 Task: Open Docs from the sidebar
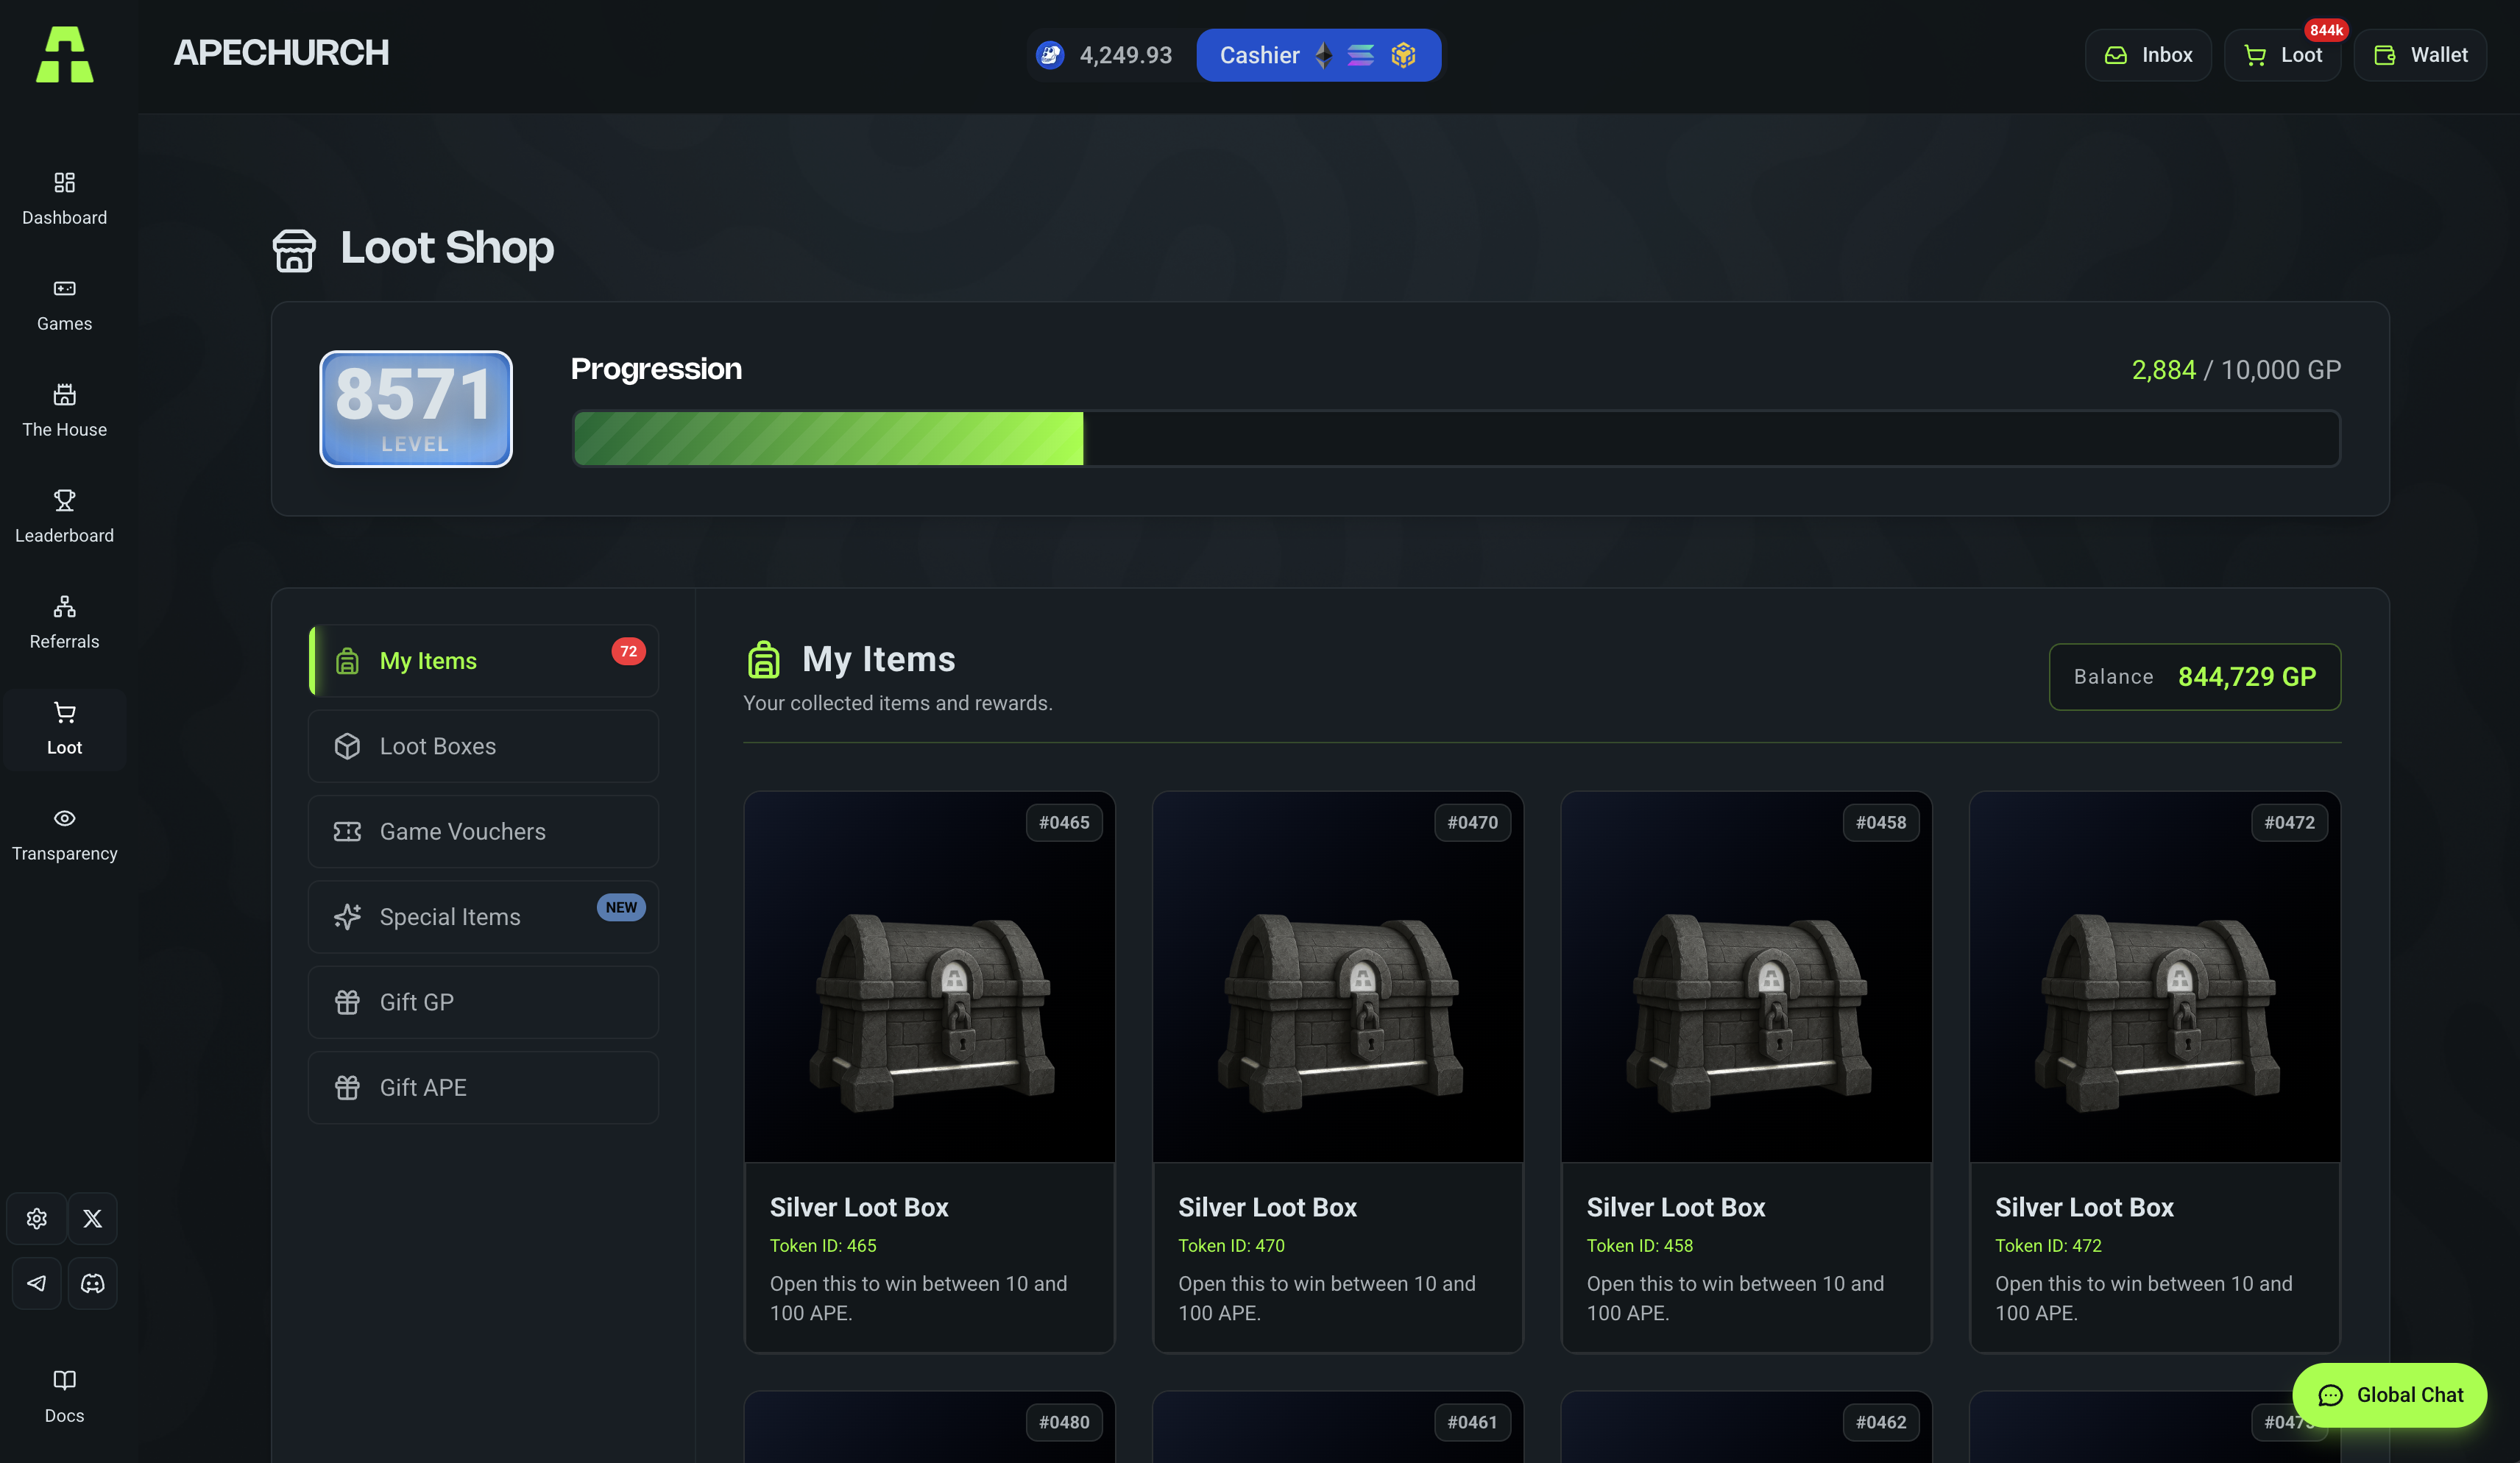pos(64,1396)
